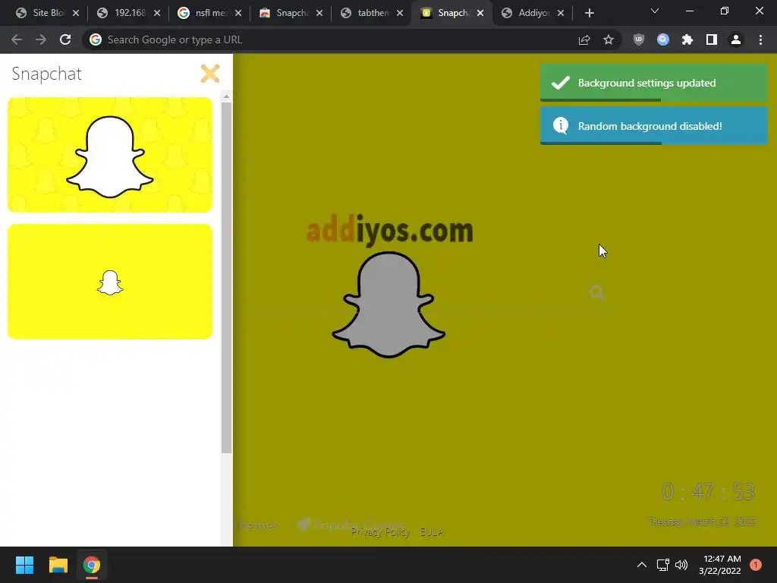Close the Snapchat backgrounds panel
The image size is (777, 583).
[210, 74]
